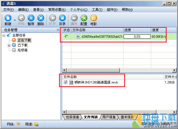Switch to the 基本信息 tab
The height and width of the screenshot is (129, 178).
pyautogui.click(x=127, y=117)
